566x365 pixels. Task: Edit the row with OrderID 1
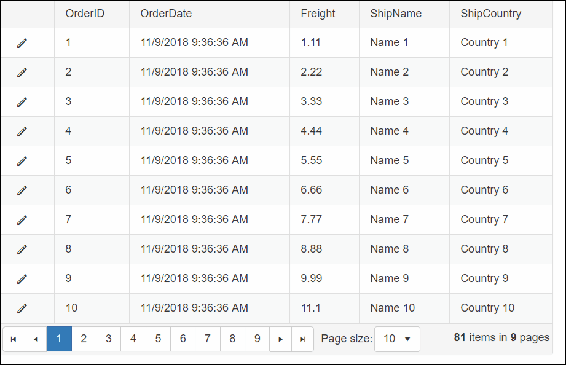click(22, 43)
